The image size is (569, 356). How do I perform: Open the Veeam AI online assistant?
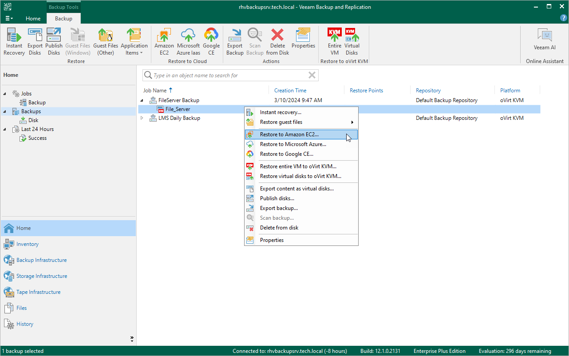545,39
